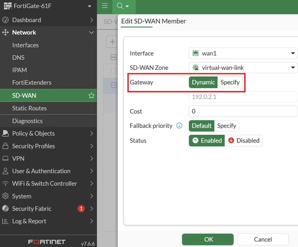Open the DNS menu item
Viewport: 298px width, 247px height.
pyautogui.click(x=48, y=57)
